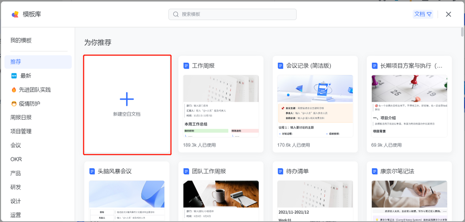Click the 康奈尔笔记法 writing photo thumbnail
The width and height of the screenshot is (465, 222).
coord(409,194)
